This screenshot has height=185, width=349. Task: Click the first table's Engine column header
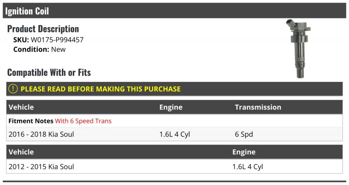pyautogui.click(x=171, y=107)
